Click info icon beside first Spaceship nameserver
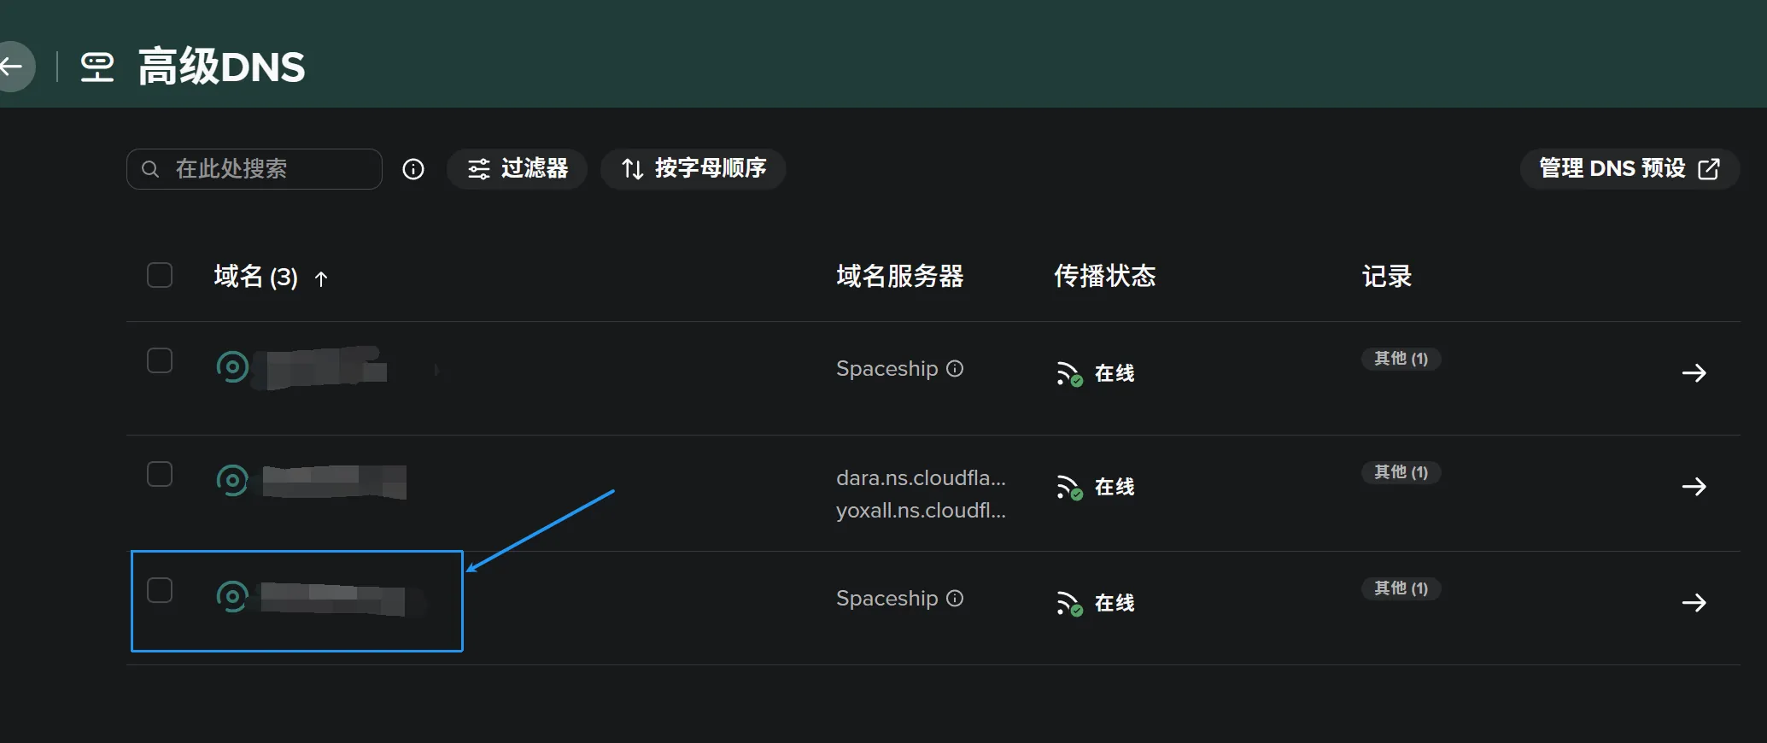This screenshot has width=1767, height=743. click(955, 368)
